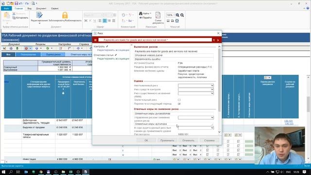Click the Ответные меры аудитора field
This screenshot has height=175, width=311.
tap(174, 124)
